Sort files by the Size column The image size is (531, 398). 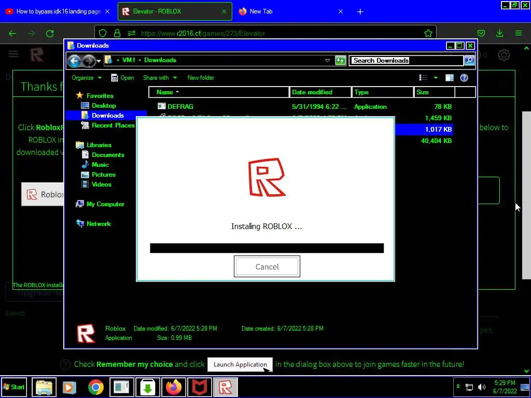point(435,92)
